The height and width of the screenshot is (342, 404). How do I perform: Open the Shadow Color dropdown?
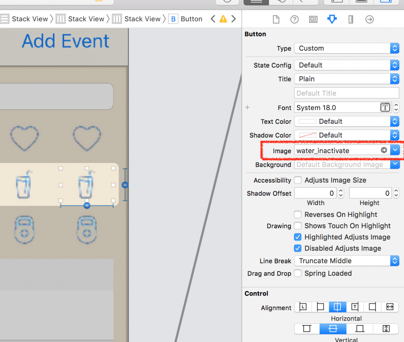click(x=347, y=135)
